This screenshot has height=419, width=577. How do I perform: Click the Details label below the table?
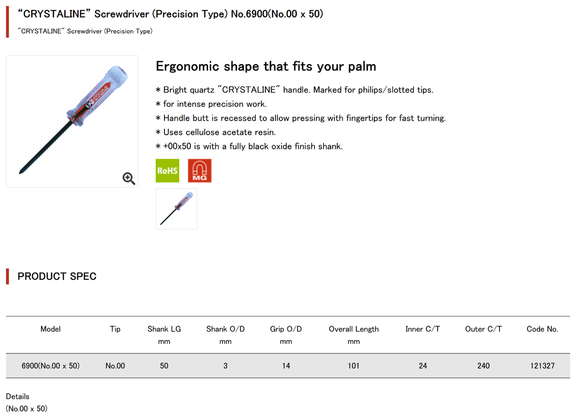17,396
